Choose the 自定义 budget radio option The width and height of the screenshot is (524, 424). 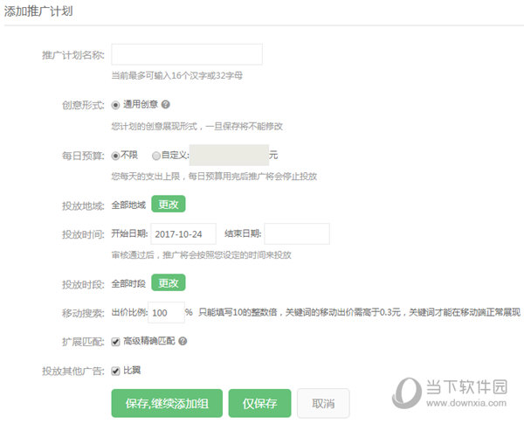(x=156, y=156)
